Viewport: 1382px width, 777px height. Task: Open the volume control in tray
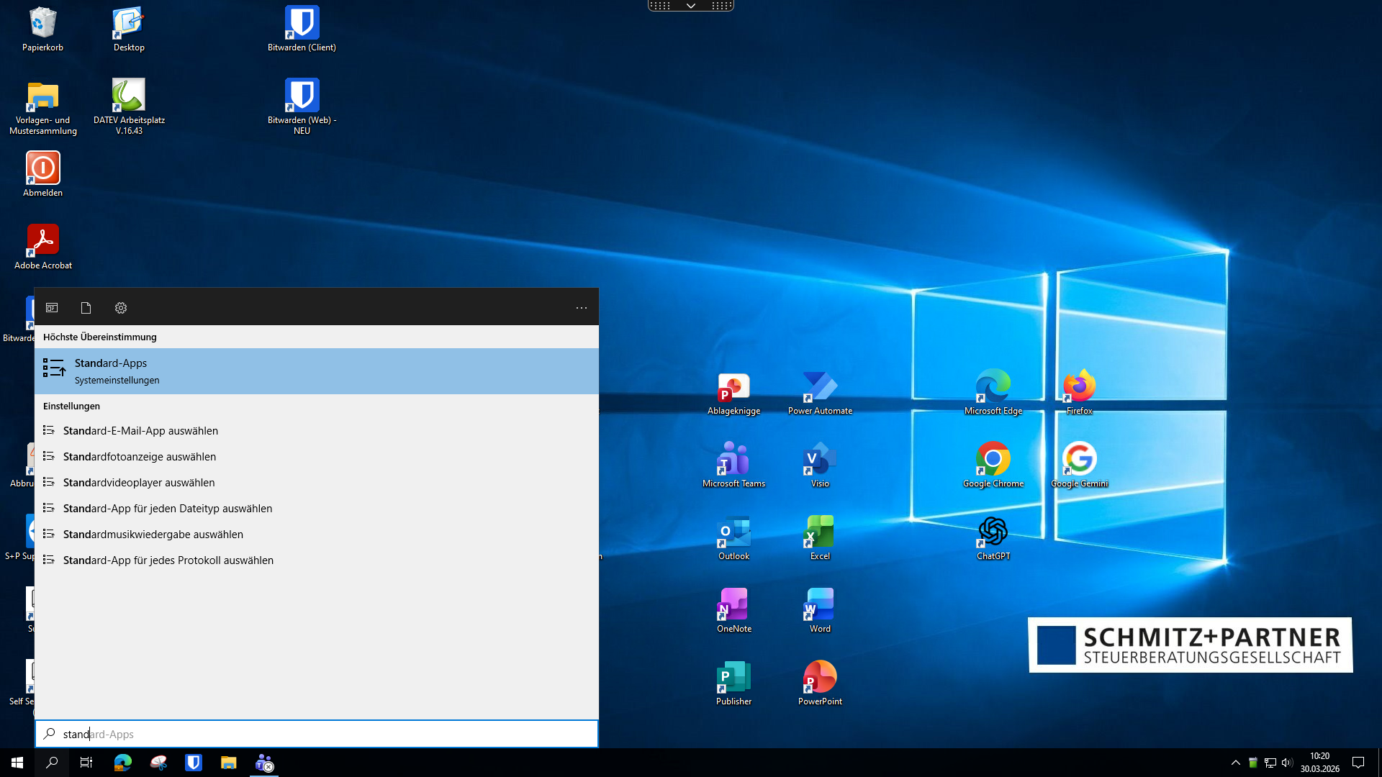pos(1287,763)
